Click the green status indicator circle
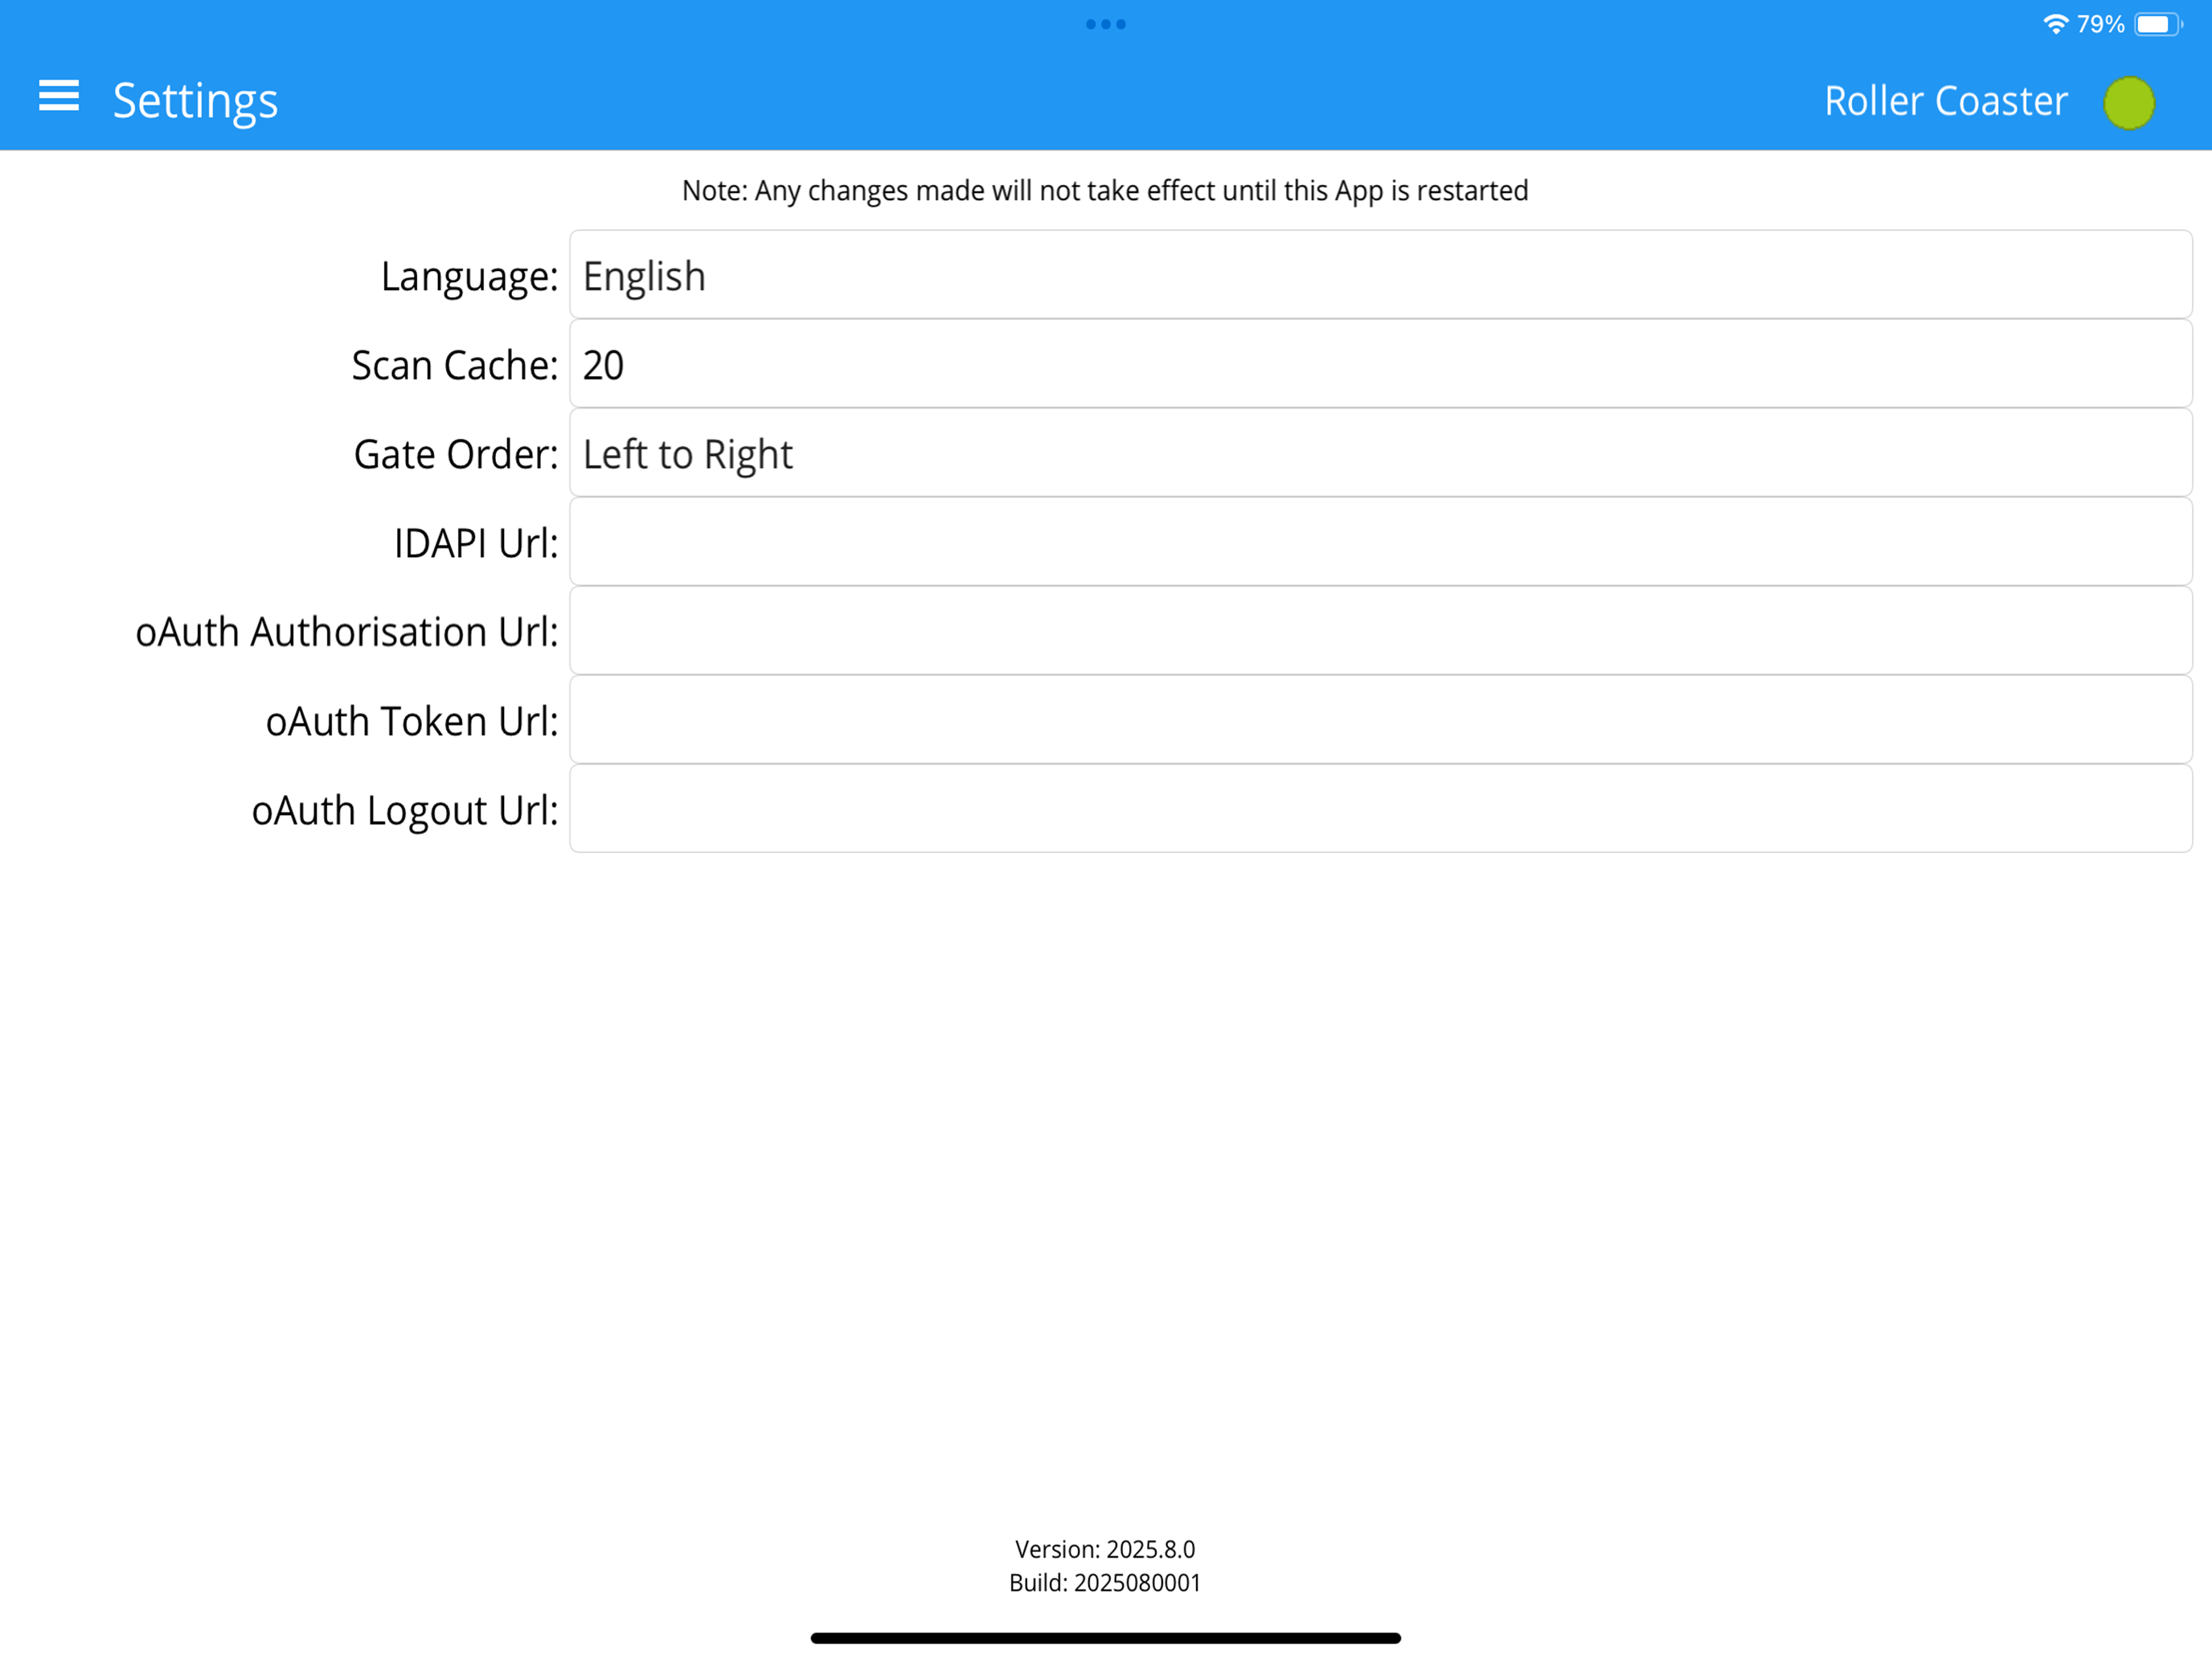The height and width of the screenshot is (1659, 2212). (2129, 102)
